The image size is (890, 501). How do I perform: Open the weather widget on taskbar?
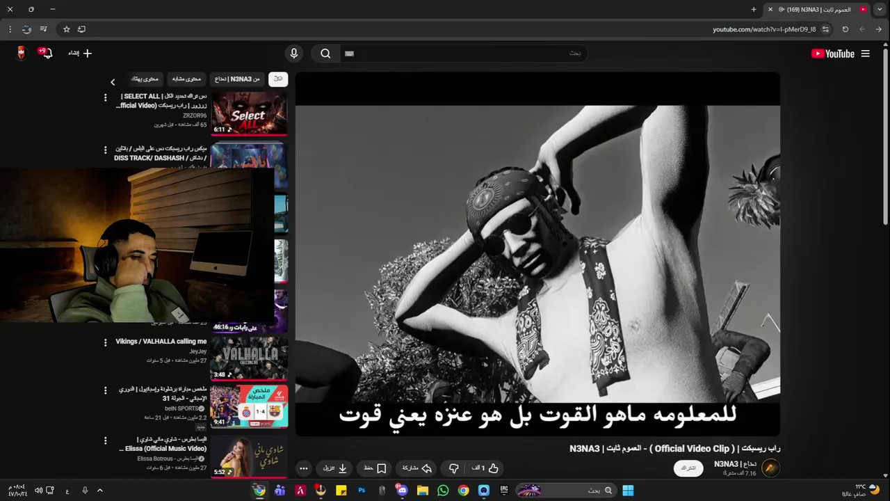[862, 491]
